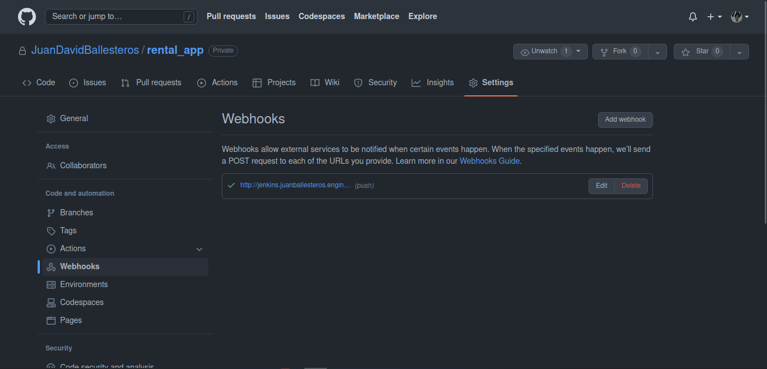Click the Code and automation heading
The height and width of the screenshot is (369, 767).
pyautogui.click(x=80, y=193)
